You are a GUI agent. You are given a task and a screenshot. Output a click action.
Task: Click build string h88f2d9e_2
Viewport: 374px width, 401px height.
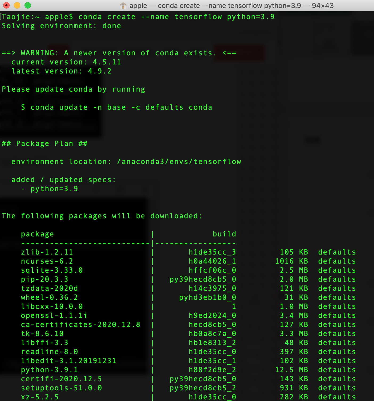coord(213,370)
